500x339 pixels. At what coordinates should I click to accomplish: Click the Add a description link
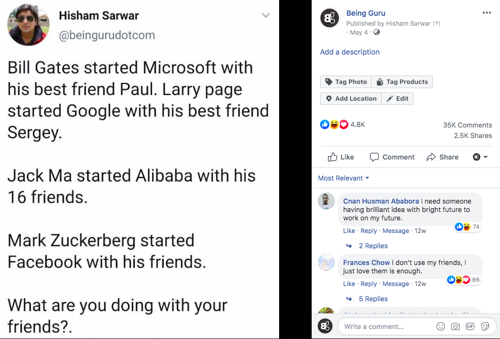click(350, 52)
